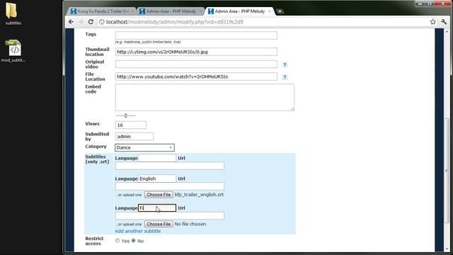Select Yes for Restrict access
Screen dimensions: 453x255
point(117,241)
